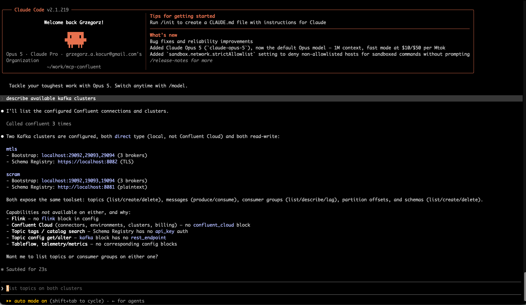Open the http://localhost:8081 Schema Registry link
The height and width of the screenshot is (305, 526).
tap(86, 187)
